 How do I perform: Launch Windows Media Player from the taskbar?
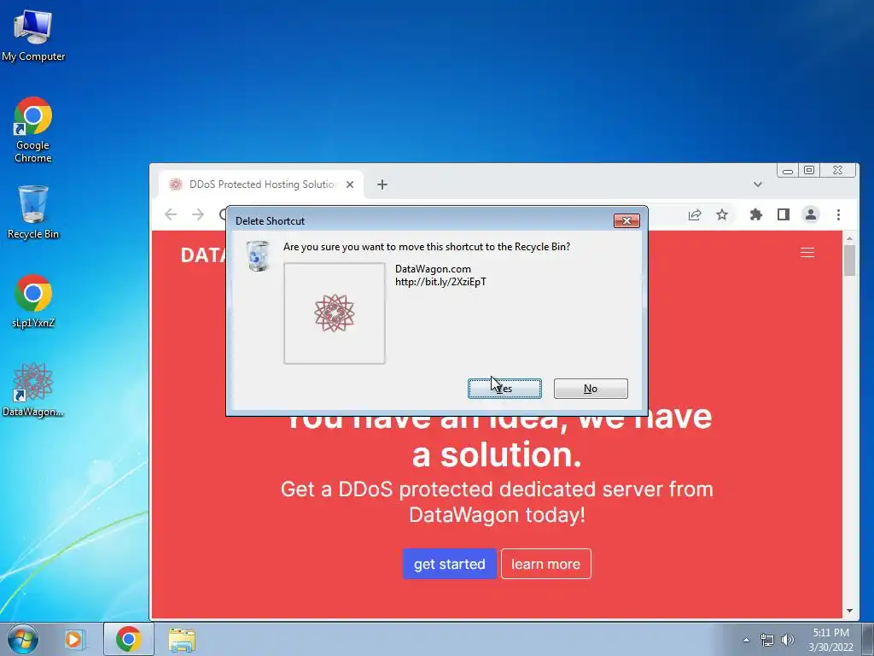73,639
